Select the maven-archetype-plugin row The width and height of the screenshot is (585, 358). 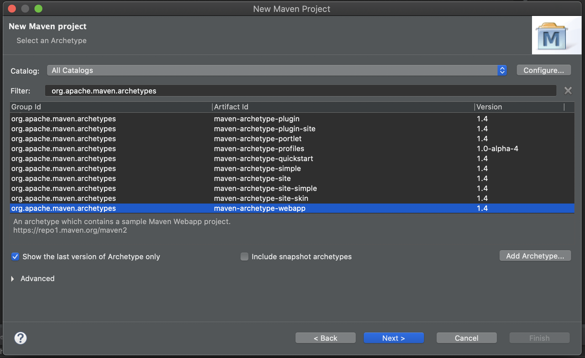[x=292, y=119]
